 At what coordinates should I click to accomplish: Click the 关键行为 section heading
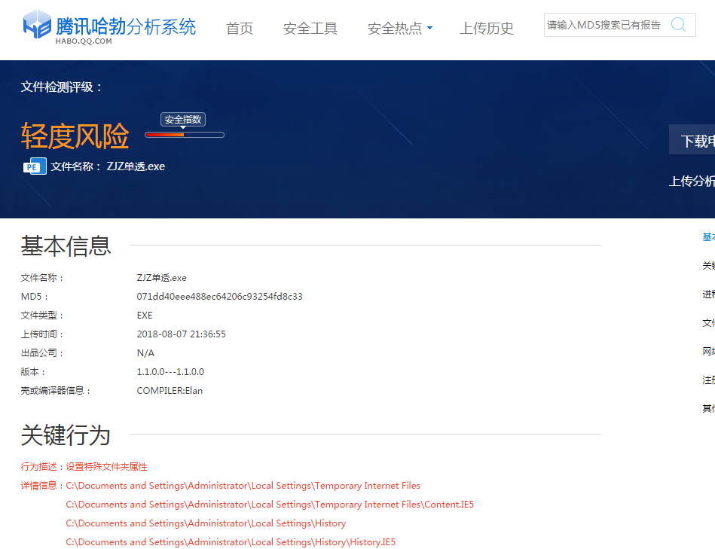click(66, 435)
